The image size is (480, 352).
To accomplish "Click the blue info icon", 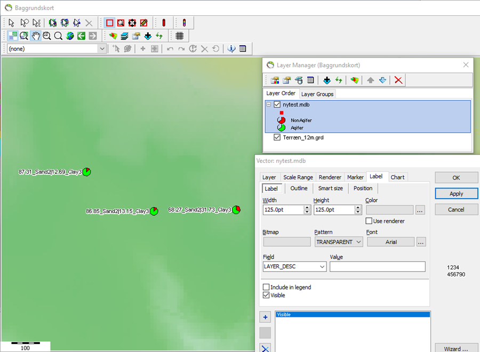I will point(232,48).
